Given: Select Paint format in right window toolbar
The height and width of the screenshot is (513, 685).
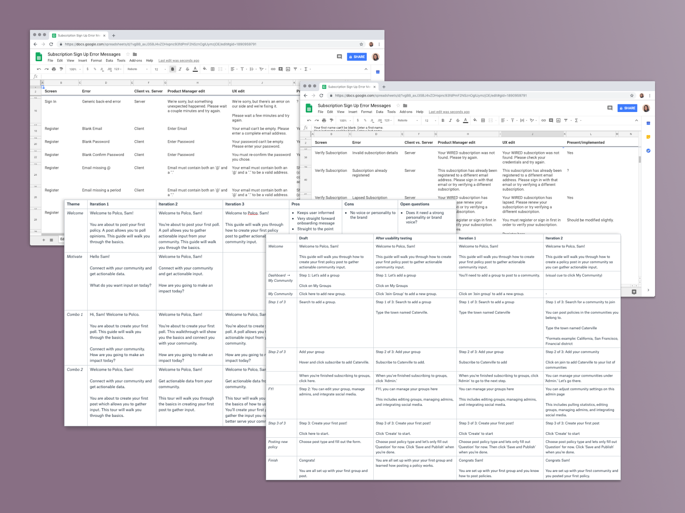Looking at the screenshot, I should point(331,120).
